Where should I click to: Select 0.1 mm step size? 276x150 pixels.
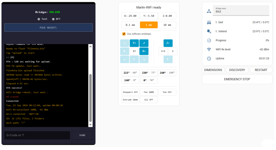point(130,25)
